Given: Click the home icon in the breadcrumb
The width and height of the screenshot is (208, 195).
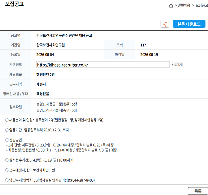Looking at the screenshot, I should (x=171, y=6).
